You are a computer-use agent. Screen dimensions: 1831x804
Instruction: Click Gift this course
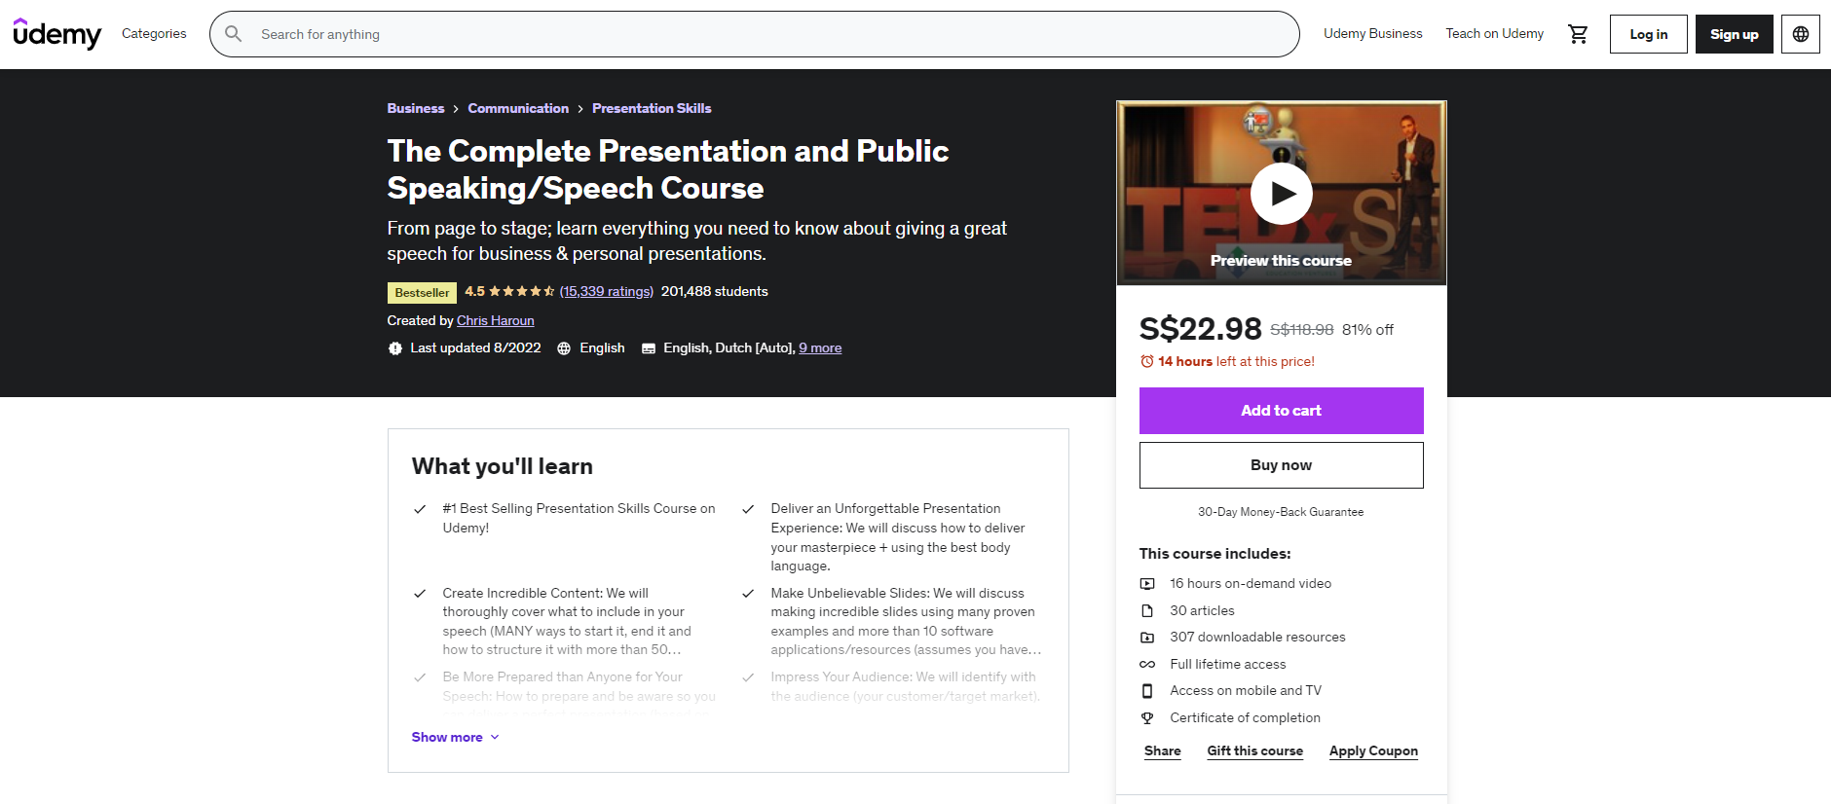click(1254, 751)
